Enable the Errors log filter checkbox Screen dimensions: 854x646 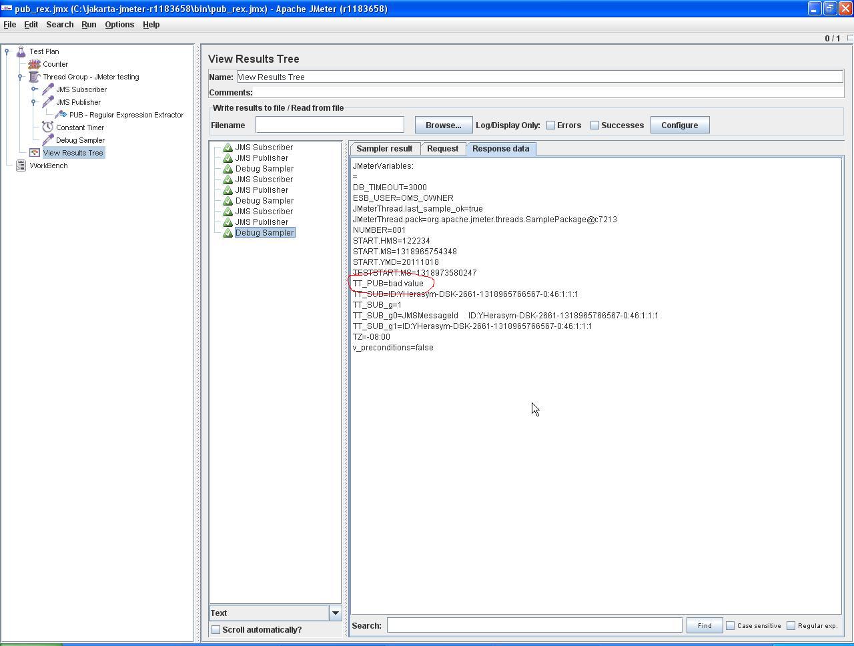coord(550,125)
